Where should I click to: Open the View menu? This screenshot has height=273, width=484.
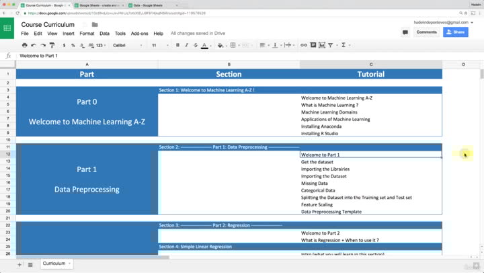click(x=52, y=34)
